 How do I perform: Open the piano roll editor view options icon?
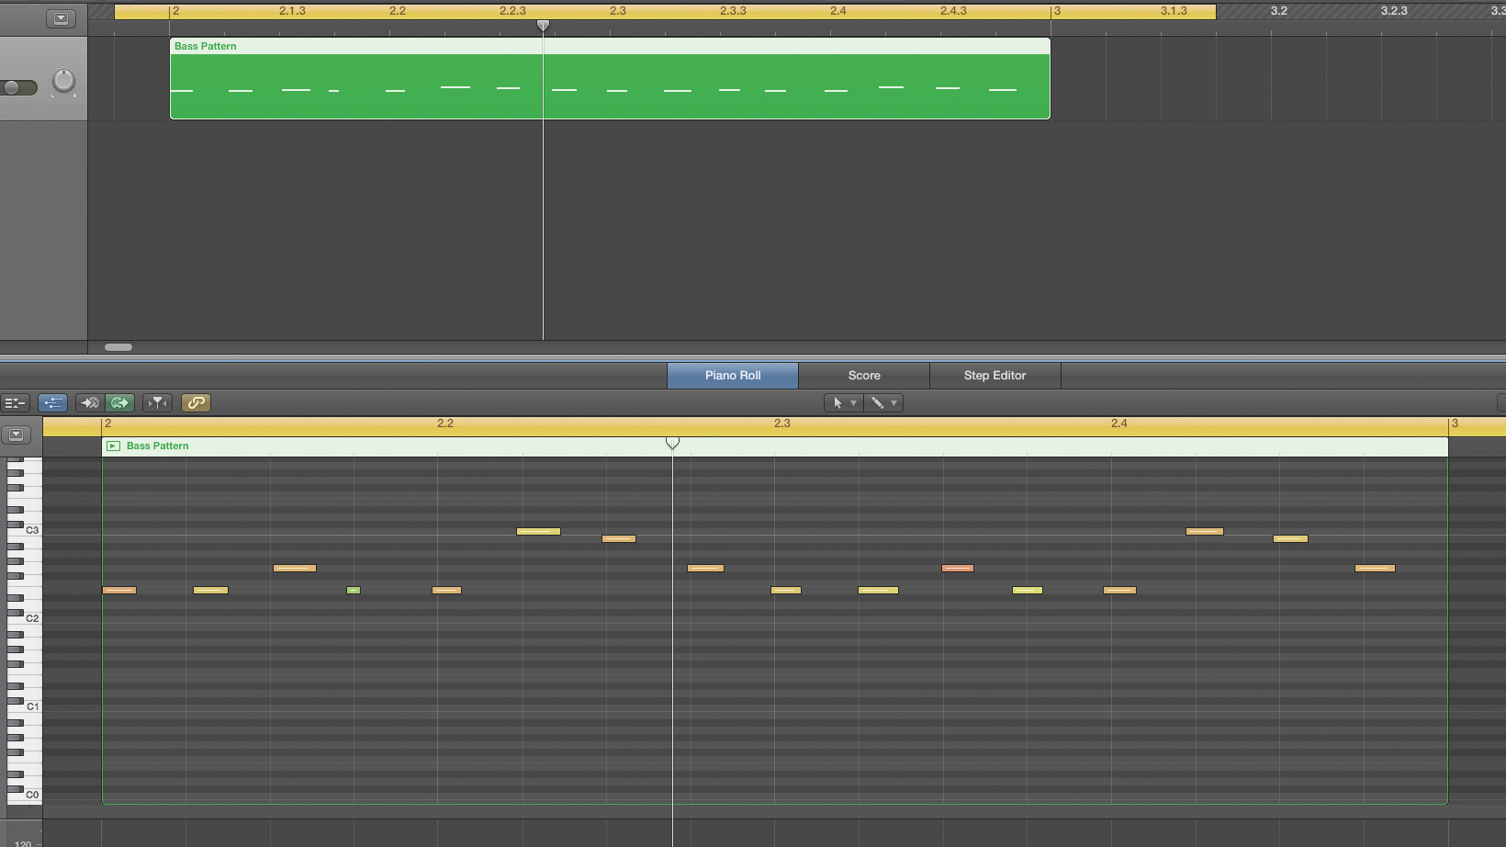click(x=15, y=402)
